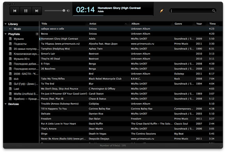Expand the Devices section
The width and height of the screenshot is (226, 153).
[5, 104]
